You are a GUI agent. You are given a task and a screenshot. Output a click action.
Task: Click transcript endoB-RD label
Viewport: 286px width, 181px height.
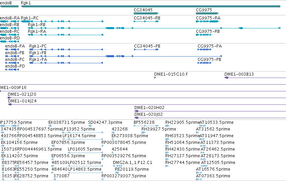(x=10, y=38)
